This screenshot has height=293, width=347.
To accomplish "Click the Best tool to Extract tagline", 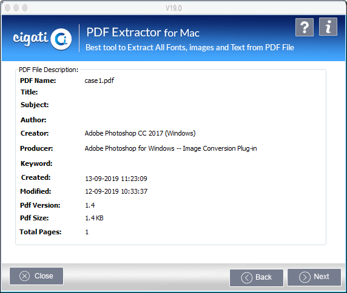I will click(x=190, y=47).
